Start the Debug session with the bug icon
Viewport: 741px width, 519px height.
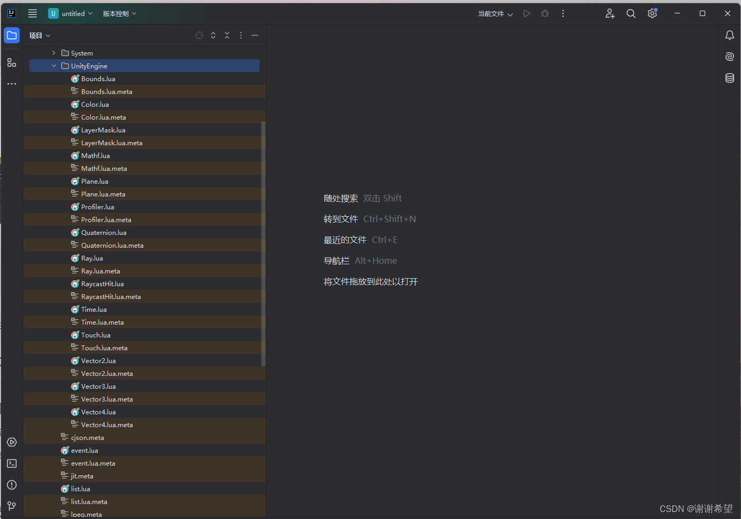pos(545,13)
